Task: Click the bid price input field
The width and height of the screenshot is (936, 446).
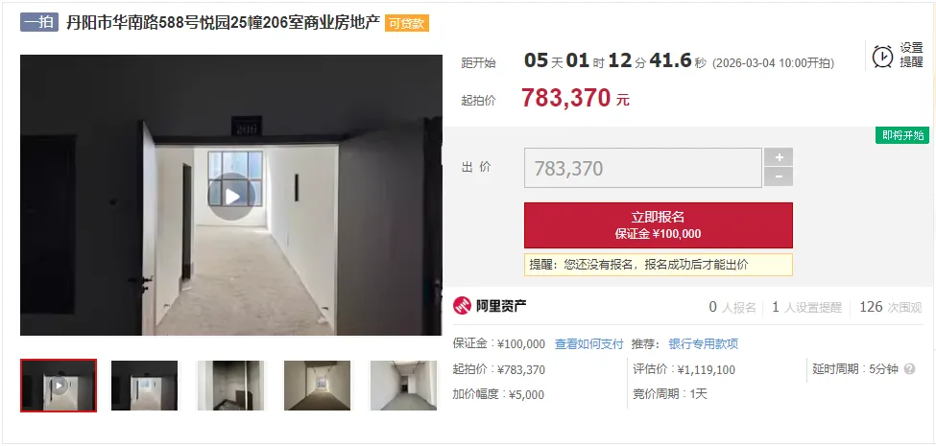Action: point(643,168)
